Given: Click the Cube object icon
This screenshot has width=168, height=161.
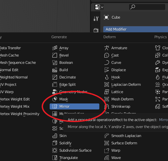Looking at the screenshot, I should (x=106, y=17).
